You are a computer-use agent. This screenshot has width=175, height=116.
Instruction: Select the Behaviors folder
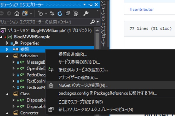click(29, 56)
